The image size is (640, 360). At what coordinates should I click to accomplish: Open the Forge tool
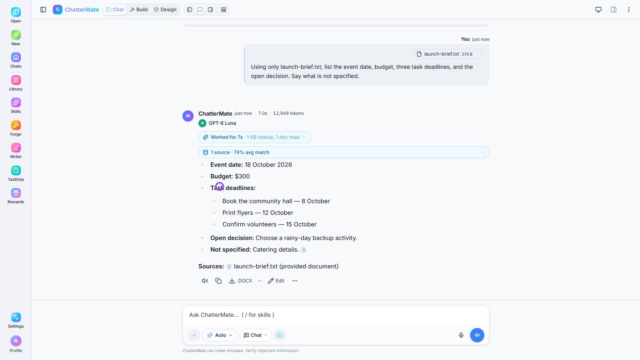click(16, 128)
